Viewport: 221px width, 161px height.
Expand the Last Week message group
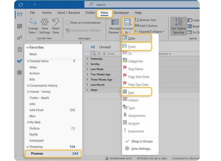coord(87,69)
